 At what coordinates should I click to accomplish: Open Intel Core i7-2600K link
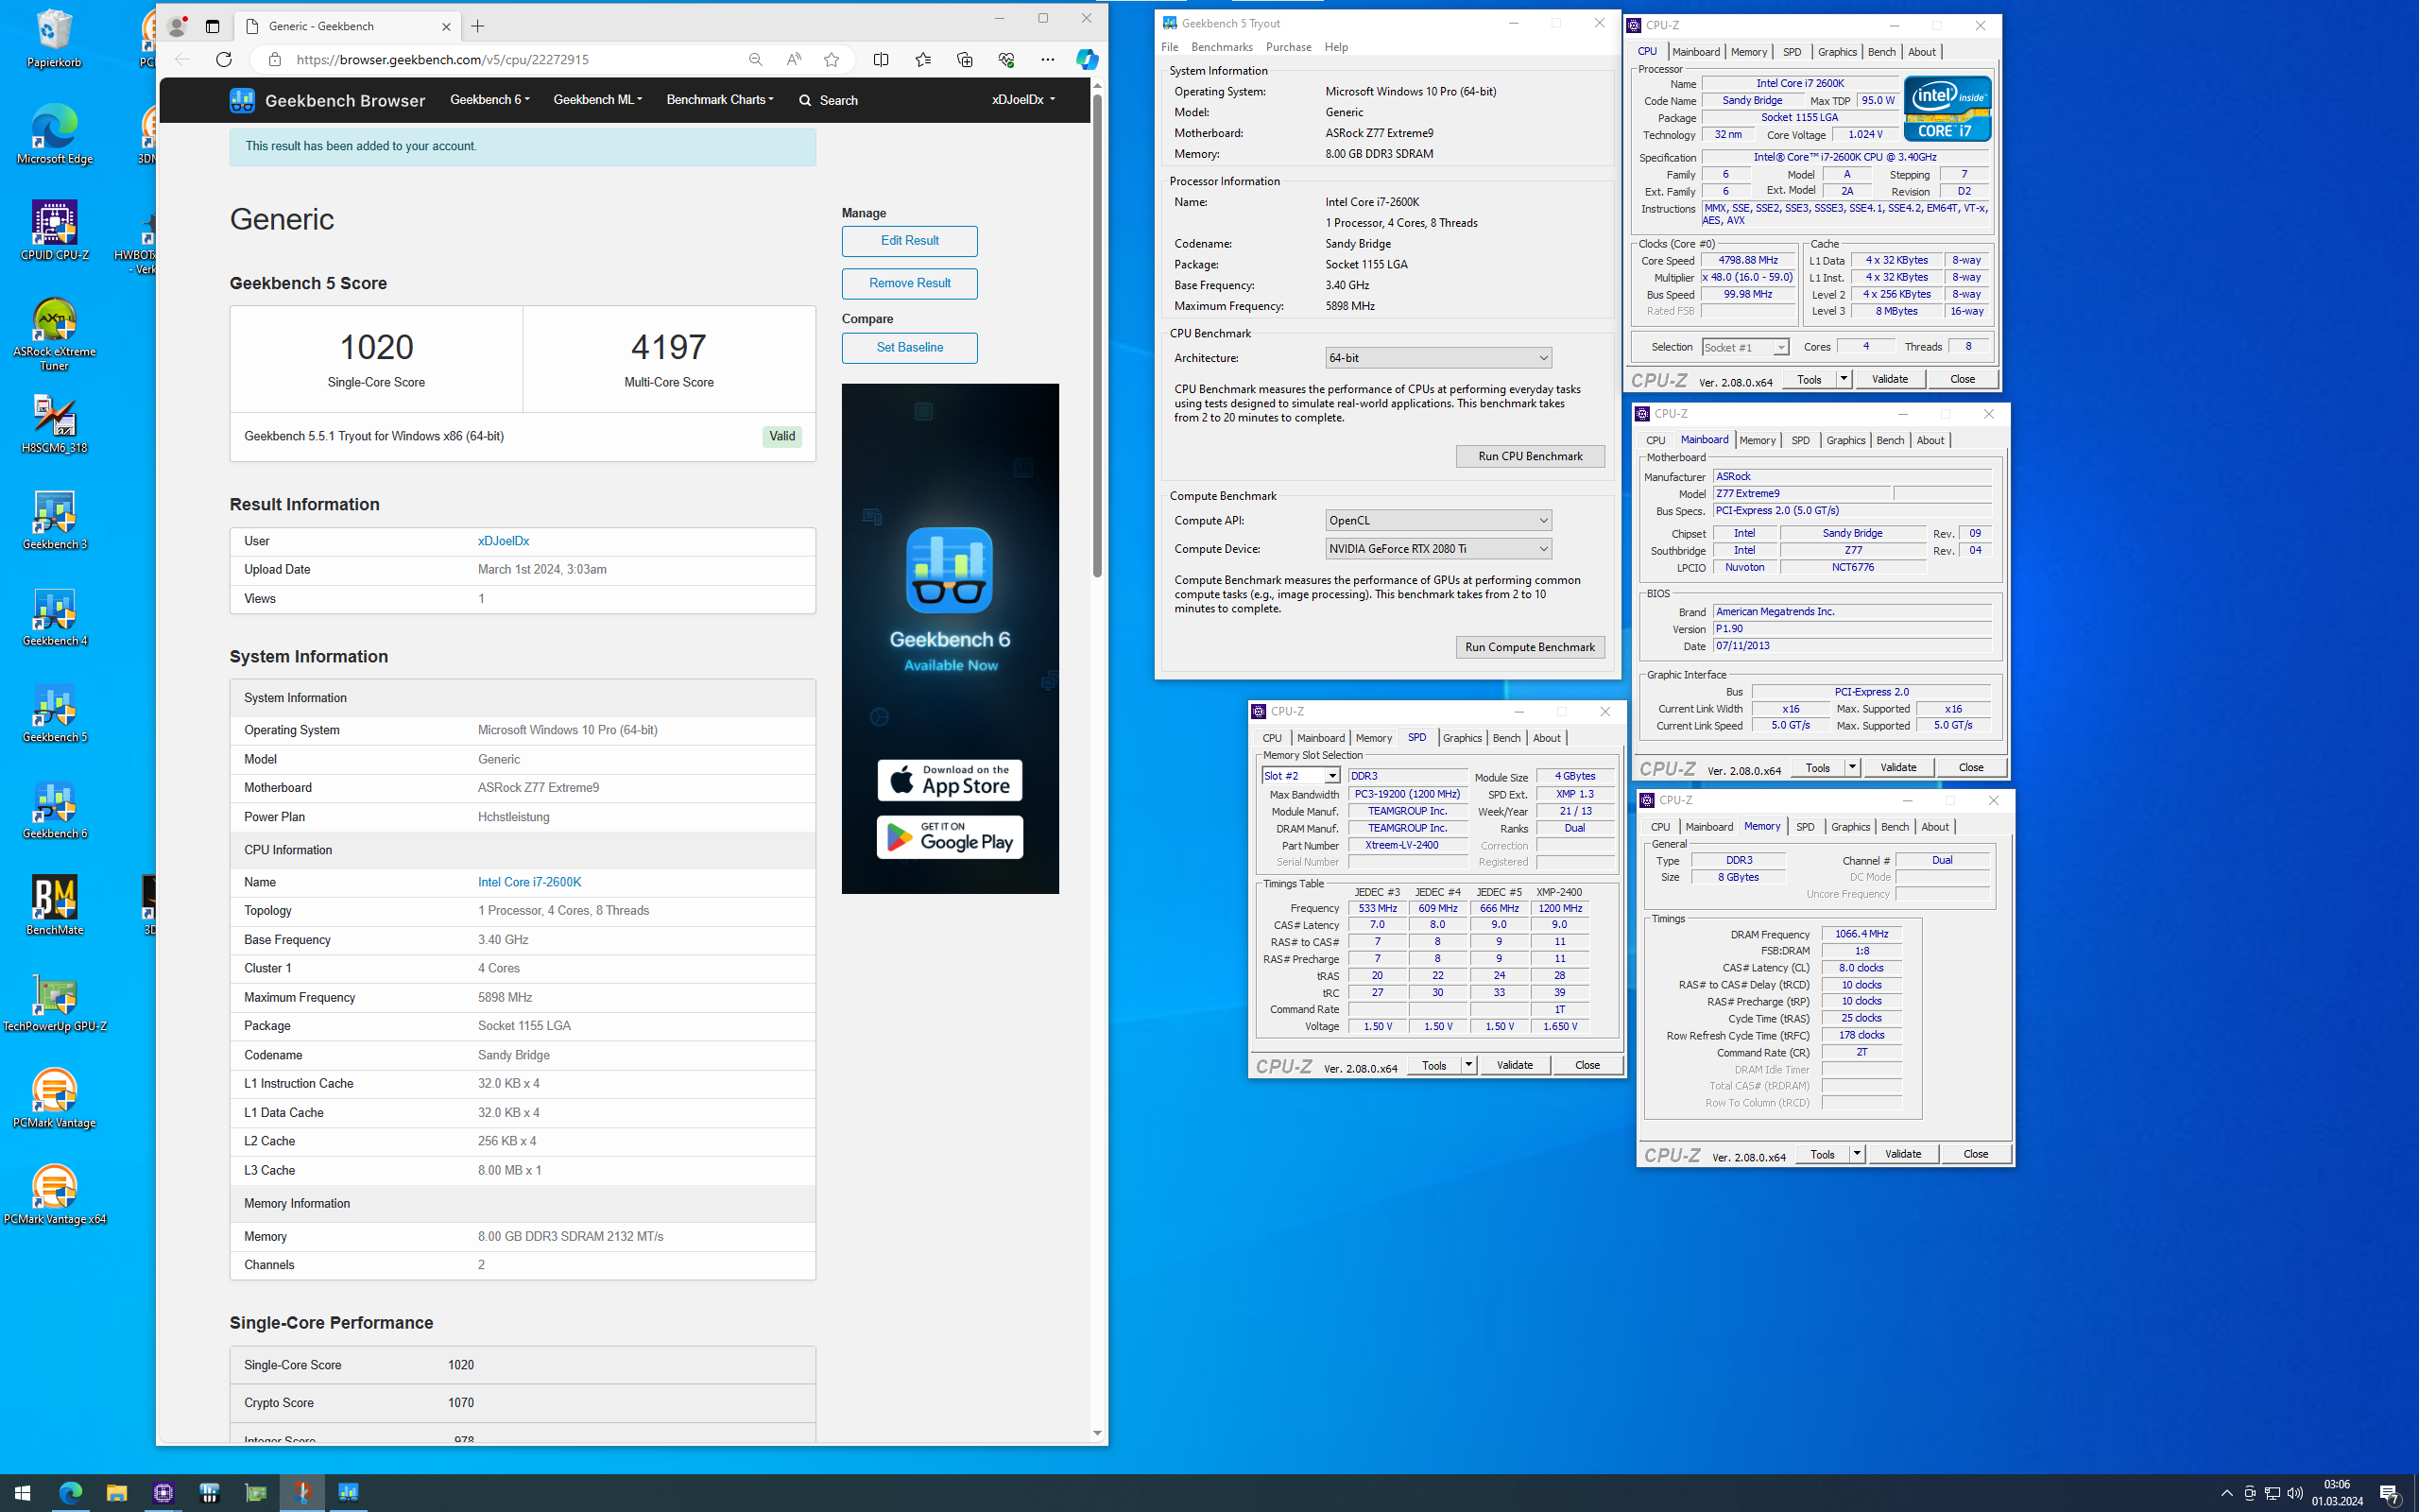tap(529, 882)
